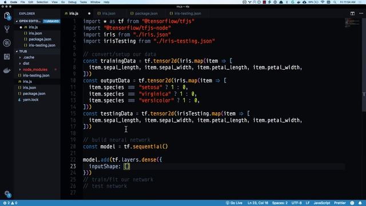The height and width of the screenshot is (206, 366).
Task: Click Go Live in the status bar
Action: pyautogui.click(x=234, y=203)
